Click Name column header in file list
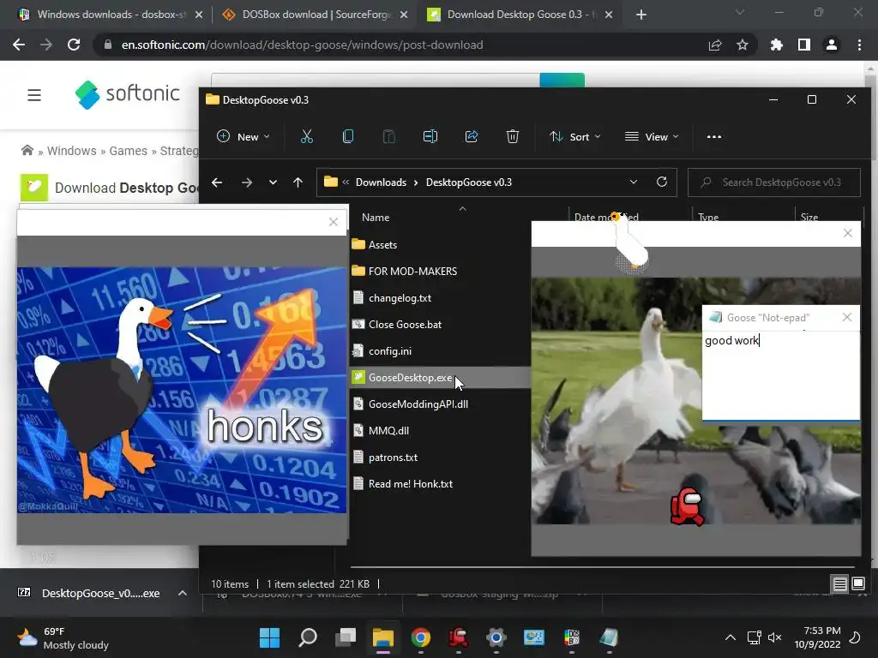 (x=376, y=217)
